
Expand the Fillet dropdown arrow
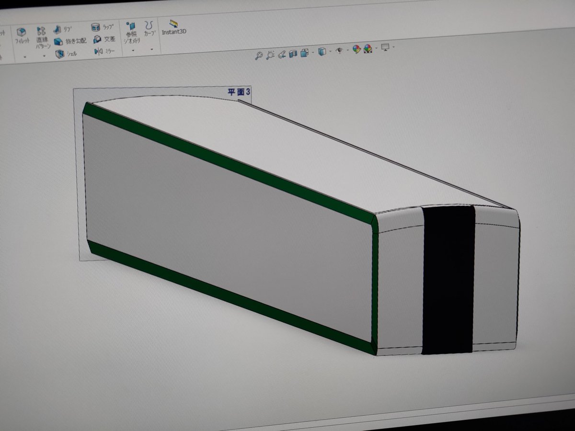pyautogui.click(x=24, y=57)
